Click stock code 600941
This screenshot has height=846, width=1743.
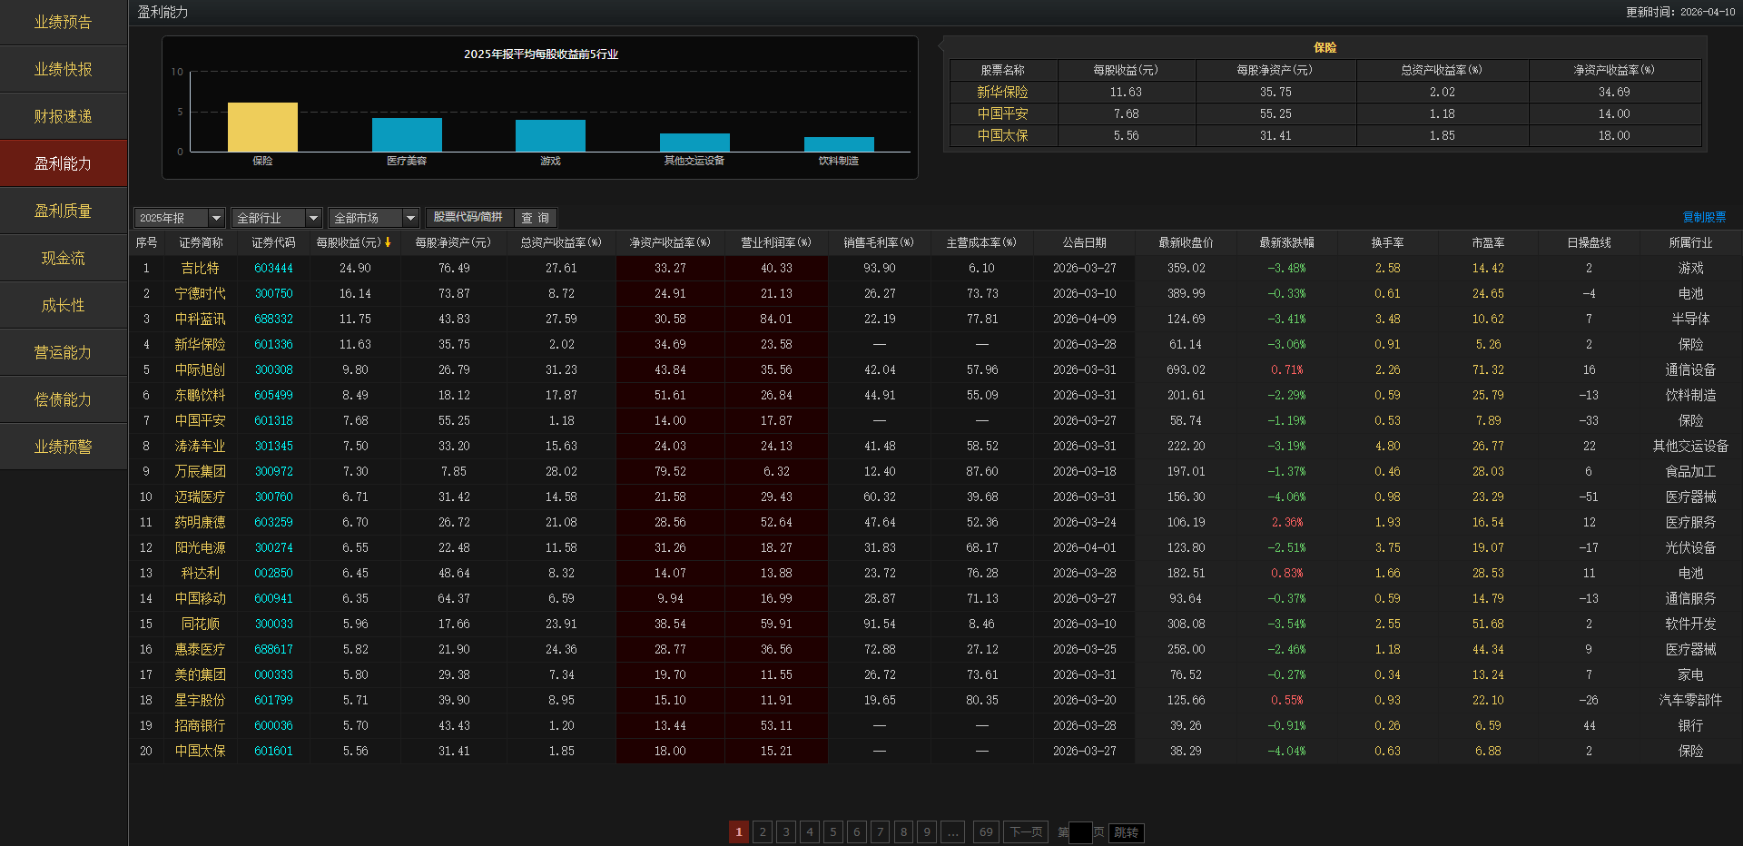point(273,599)
